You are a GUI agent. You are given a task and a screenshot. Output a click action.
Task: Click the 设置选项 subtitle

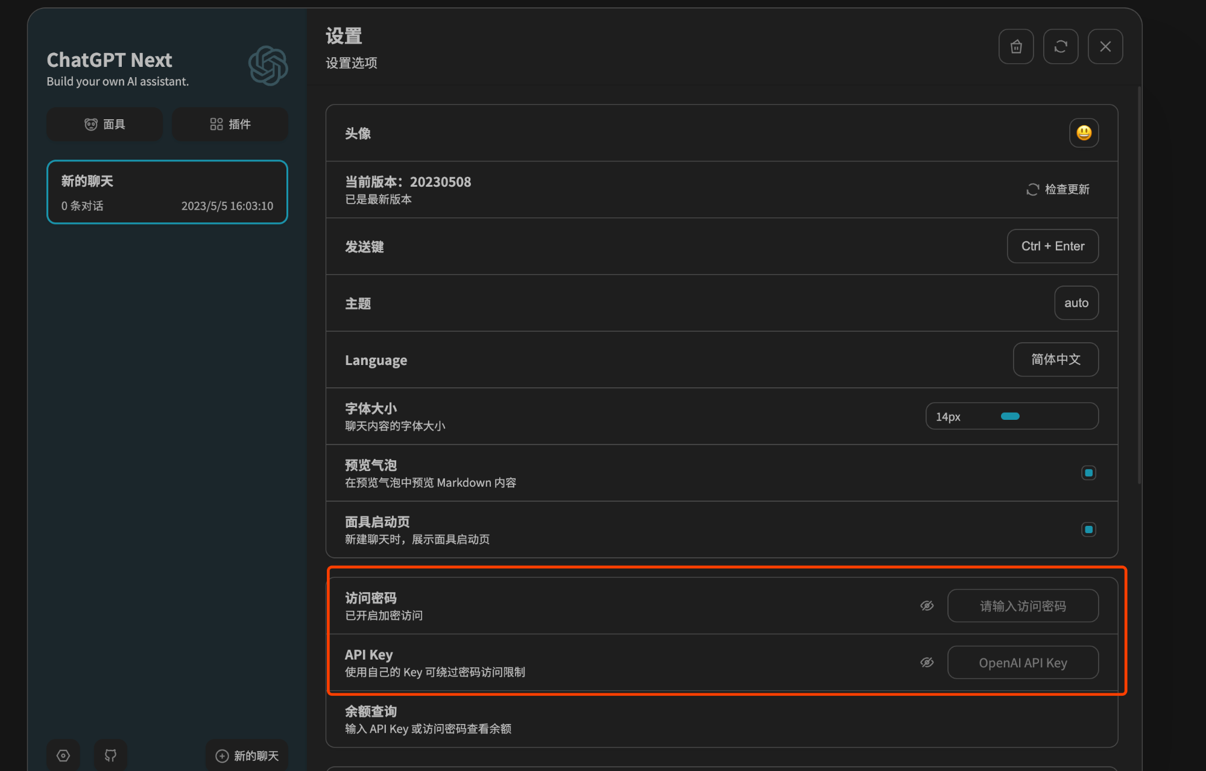[352, 63]
